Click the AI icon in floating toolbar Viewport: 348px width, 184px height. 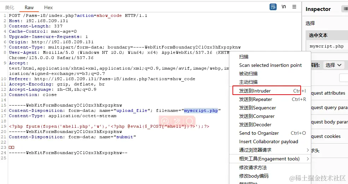165,121
